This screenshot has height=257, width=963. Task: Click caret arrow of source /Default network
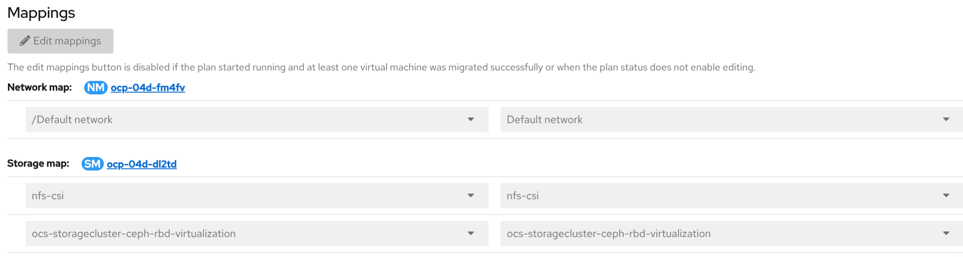click(471, 119)
